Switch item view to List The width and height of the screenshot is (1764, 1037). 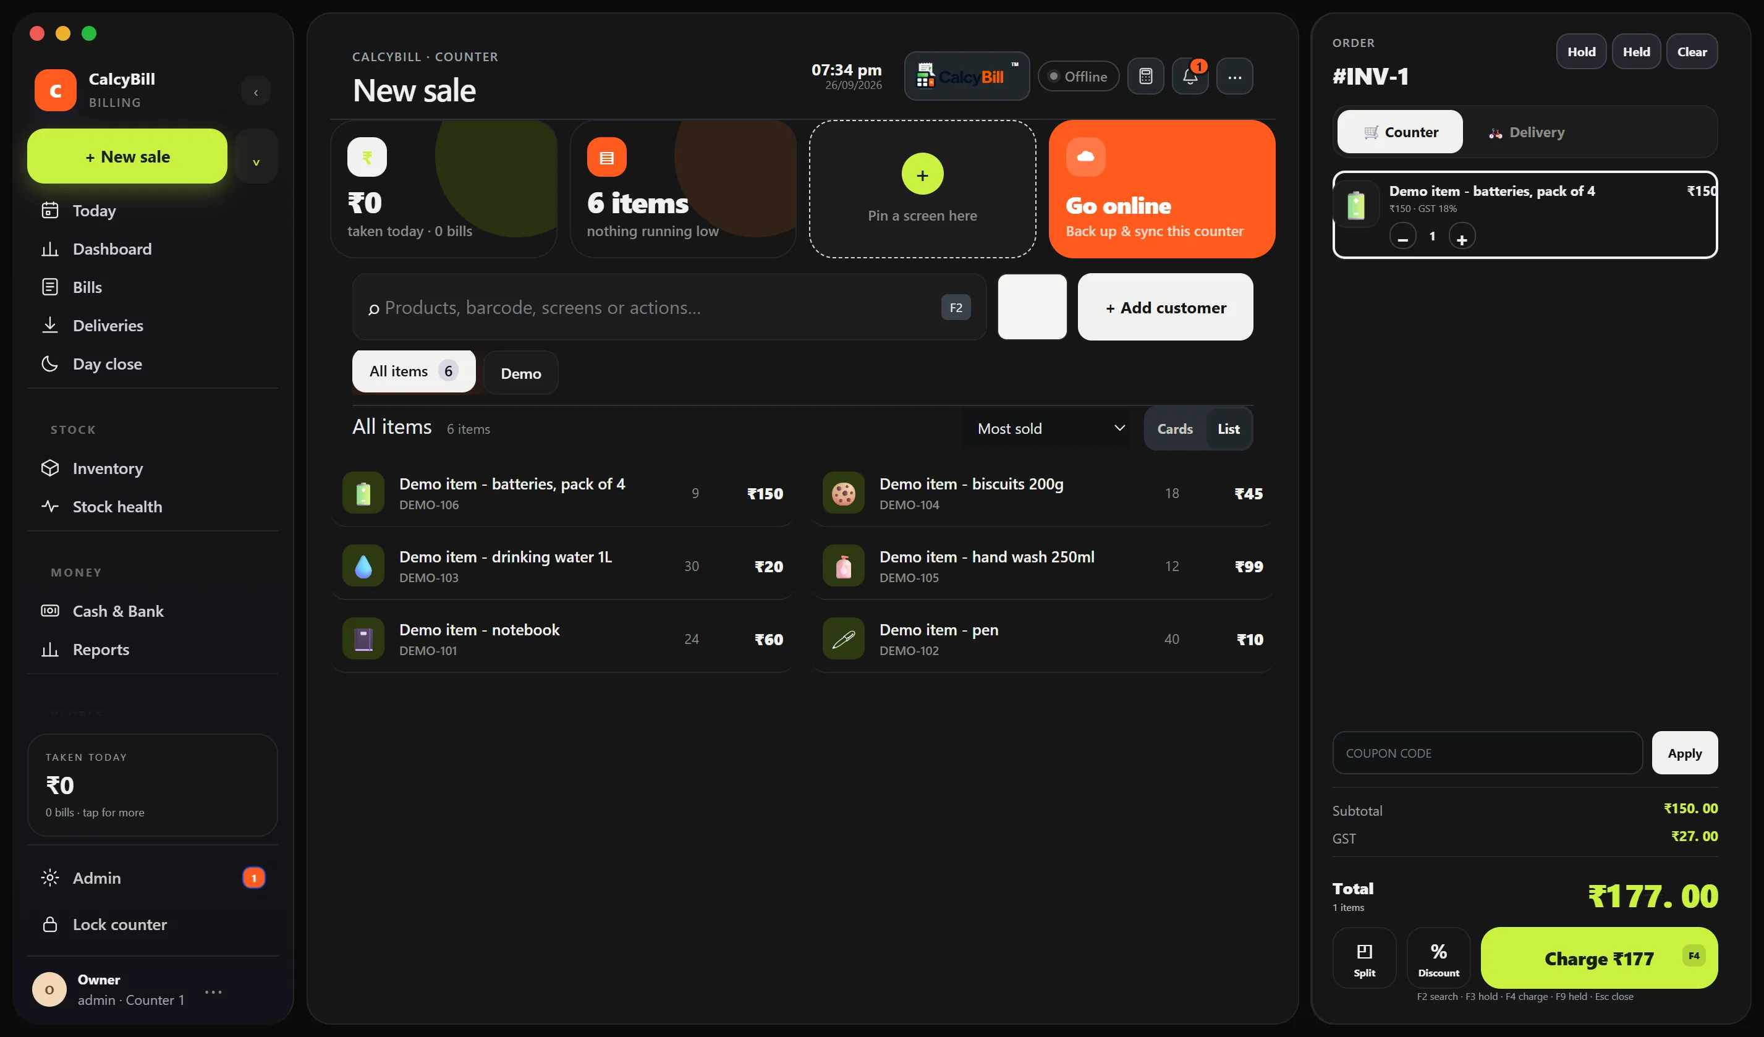pos(1229,429)
